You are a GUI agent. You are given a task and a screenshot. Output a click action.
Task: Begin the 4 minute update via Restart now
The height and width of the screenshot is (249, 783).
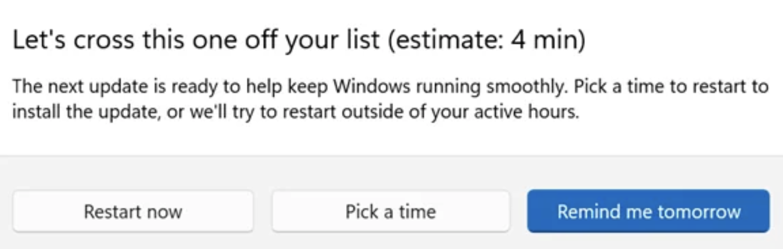[x=133, y=211]
